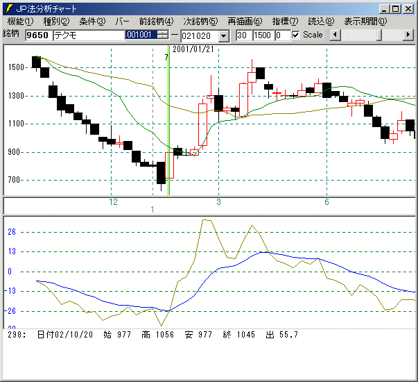The image size is (418, 382).
Task: Click the field showing 0
Action: pos(283,35)
